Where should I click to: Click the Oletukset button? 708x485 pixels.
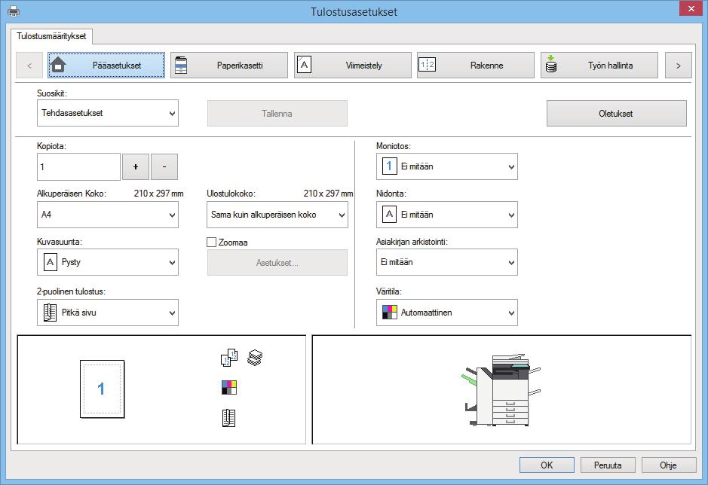click(616, 113)
